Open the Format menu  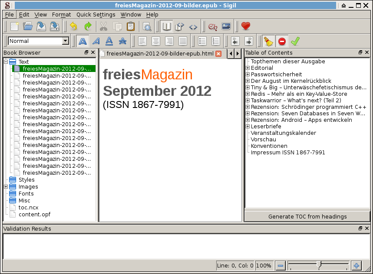(61, 15)
